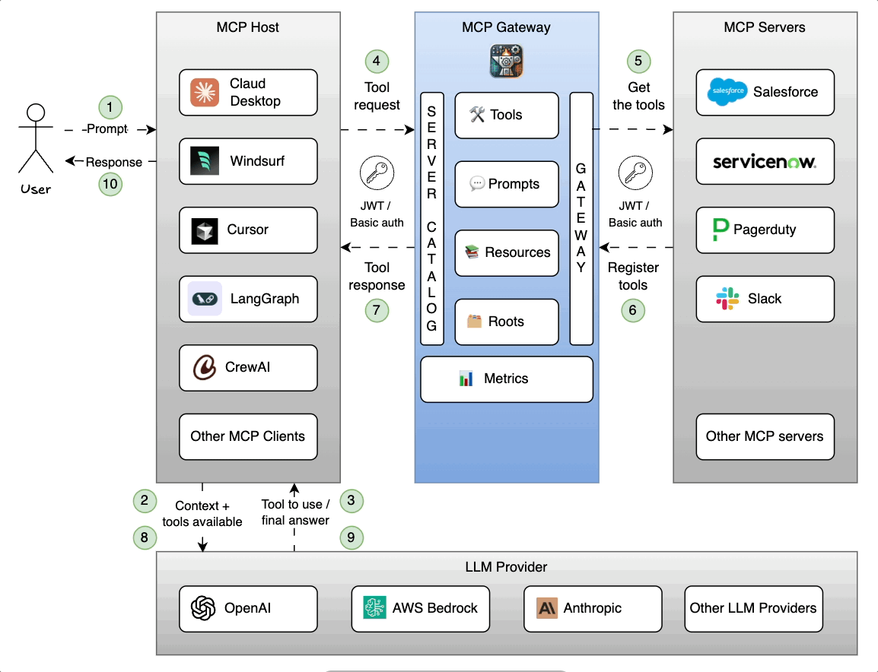Image resolution: width=878 pixels, height=672 pixels.
Task: Click the Anthropic logo
Action: pyautogui.click(x=546, y=608)
